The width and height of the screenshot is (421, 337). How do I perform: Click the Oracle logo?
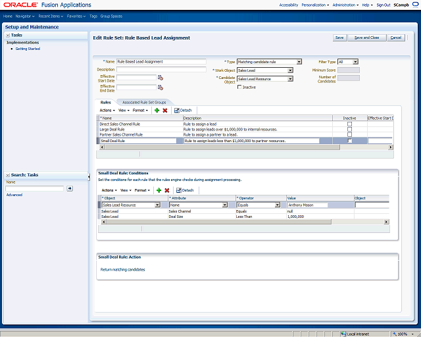pyautogui.click(x=20, y=5)
